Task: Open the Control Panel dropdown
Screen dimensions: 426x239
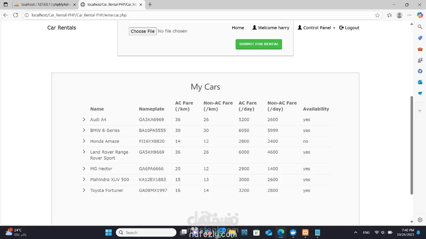Action: (x=317, y=28)
